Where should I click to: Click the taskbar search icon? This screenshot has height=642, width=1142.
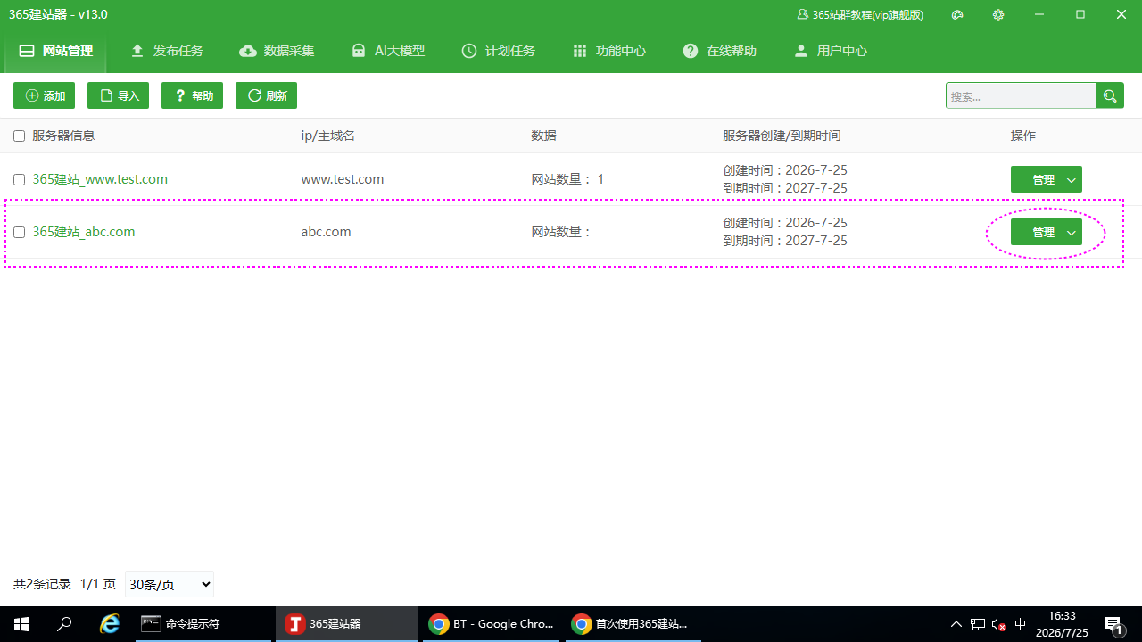click(64, 624)
